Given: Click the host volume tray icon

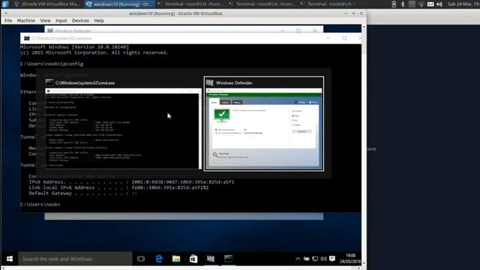Looking at the screenshot, I should point(439,4).
